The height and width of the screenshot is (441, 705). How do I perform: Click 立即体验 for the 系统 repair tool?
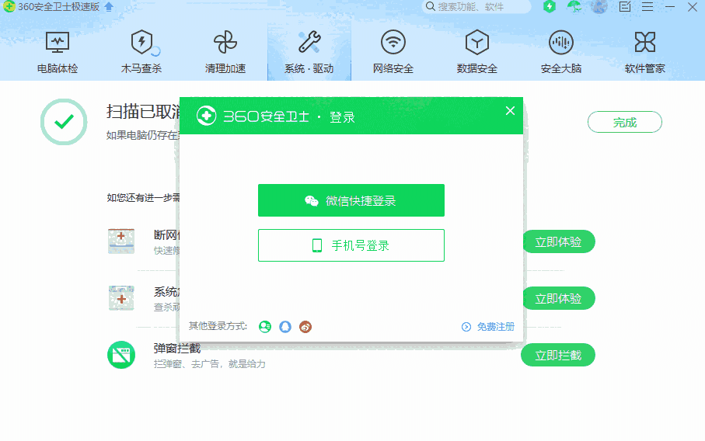558,298
